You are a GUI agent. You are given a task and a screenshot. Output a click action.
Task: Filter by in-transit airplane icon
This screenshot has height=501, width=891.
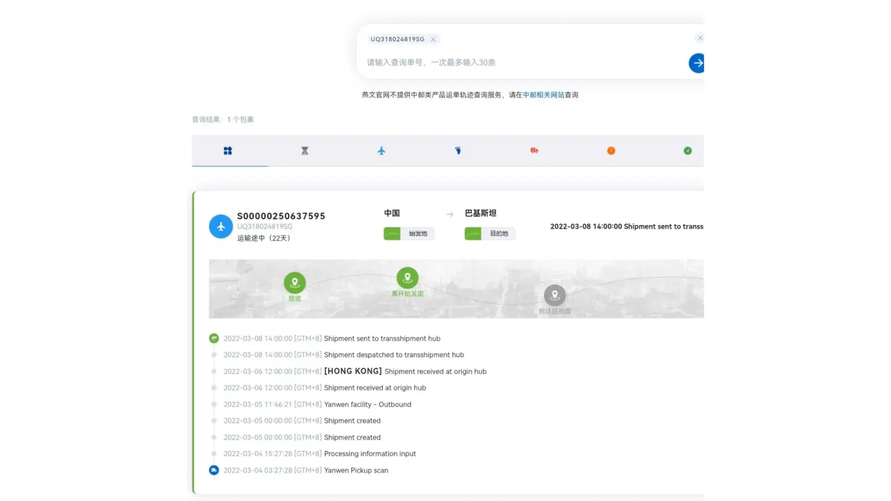[x=381, y=151]
